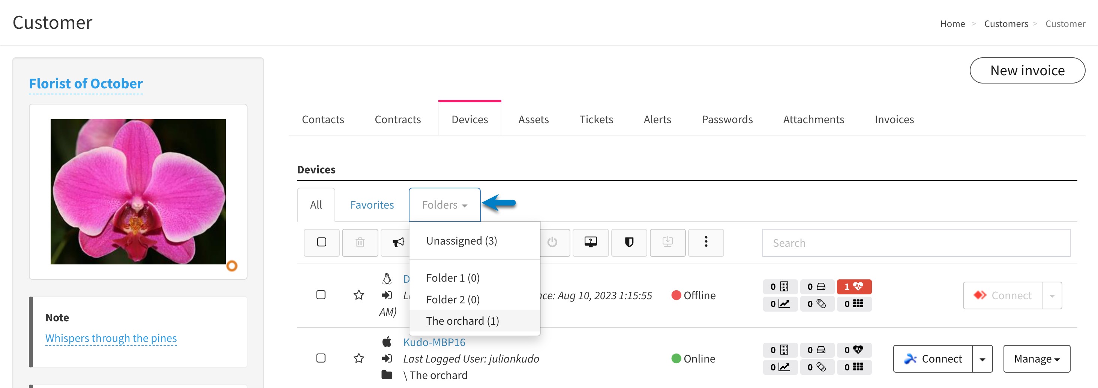Viewport: 1098px width, 388px height.
Task: Collapse the Folders dropdown menu
Action: tap(444, 204)
